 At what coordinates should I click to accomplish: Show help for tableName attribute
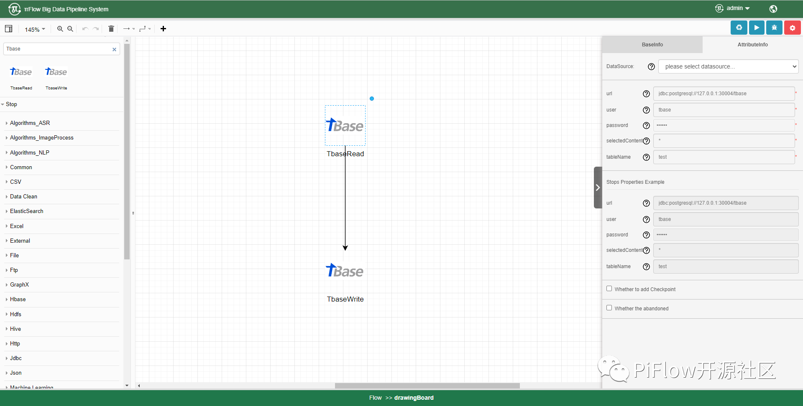pyautogui.click(x=646, y=157)
